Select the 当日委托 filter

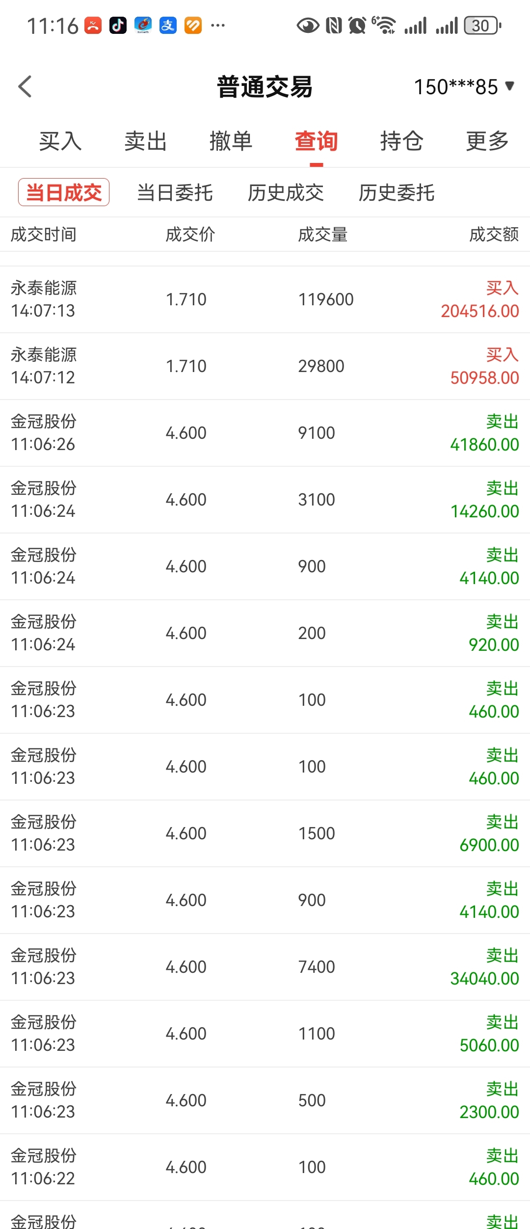click(175, 192)
